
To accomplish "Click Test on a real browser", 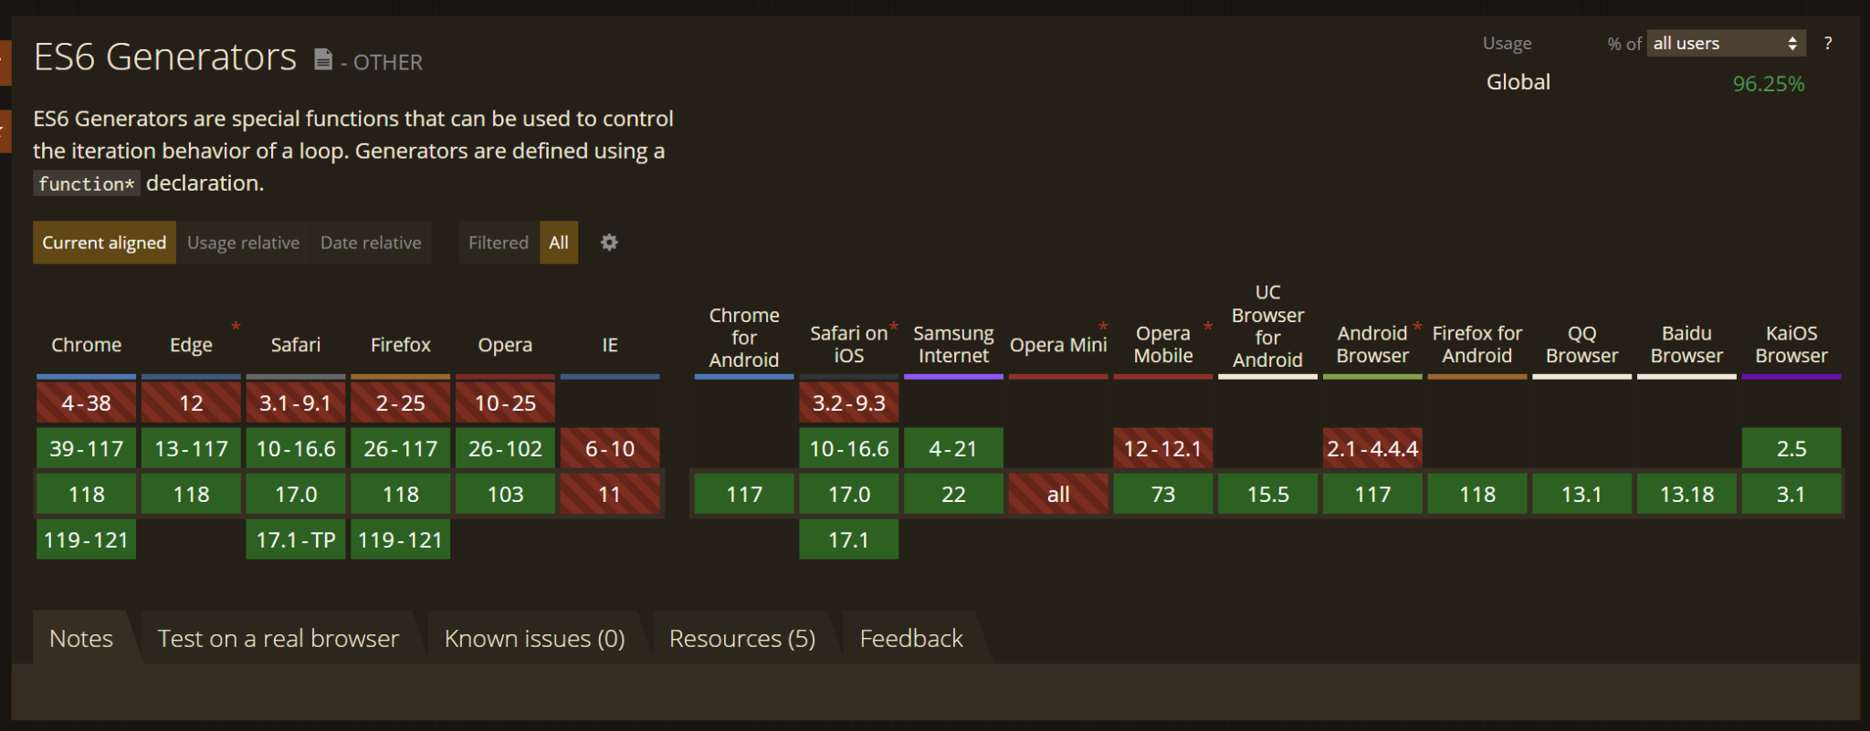I will 278,638.
